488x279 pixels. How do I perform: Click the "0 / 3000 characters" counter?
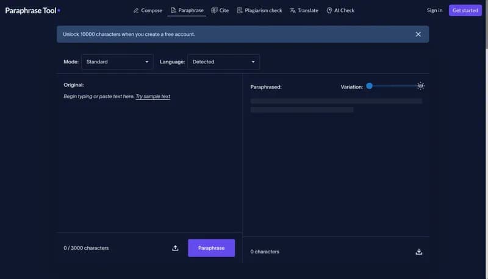[x=86, y=248]
